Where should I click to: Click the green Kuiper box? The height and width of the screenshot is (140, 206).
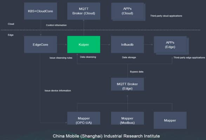pos(84,44)
